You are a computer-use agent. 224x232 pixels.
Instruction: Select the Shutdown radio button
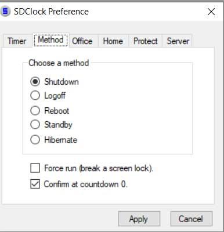click(35, 82)
